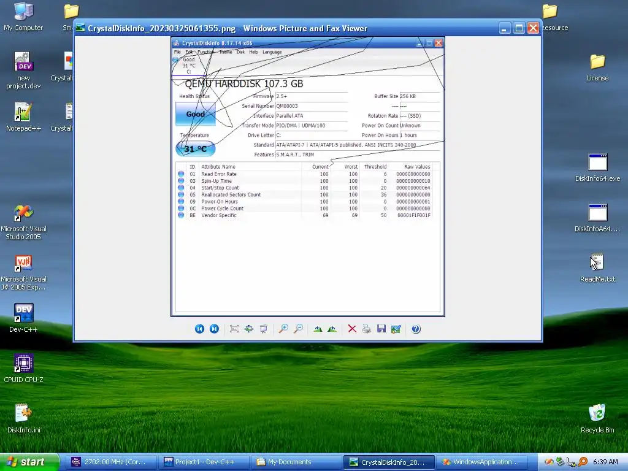The width and height of the screenshot is (628, 471).
Task: Select the DiskInfoA64 executable desktop icon
Action: 597,218
